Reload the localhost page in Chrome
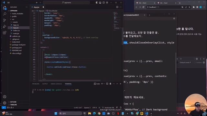This screenshot has height=116, width=207. point(143,7)
